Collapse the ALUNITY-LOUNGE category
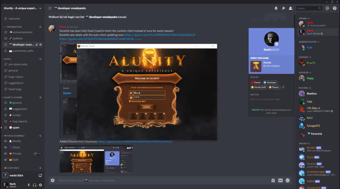Viewport: 340px width, 189px height. tap(12, 98)
